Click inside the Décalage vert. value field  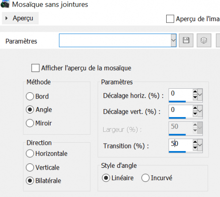[x=181, y=111]
